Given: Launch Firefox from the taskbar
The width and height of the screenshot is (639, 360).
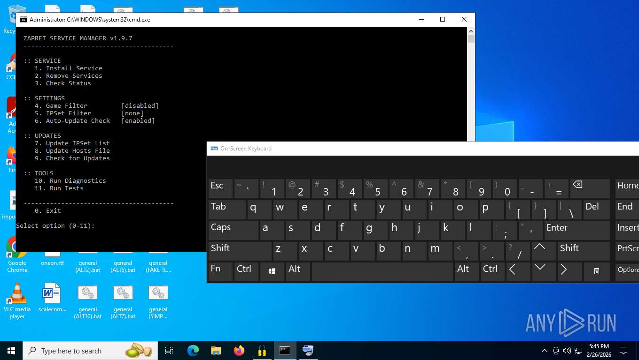Looking at the screenshot, I should [x=239, y=351].
